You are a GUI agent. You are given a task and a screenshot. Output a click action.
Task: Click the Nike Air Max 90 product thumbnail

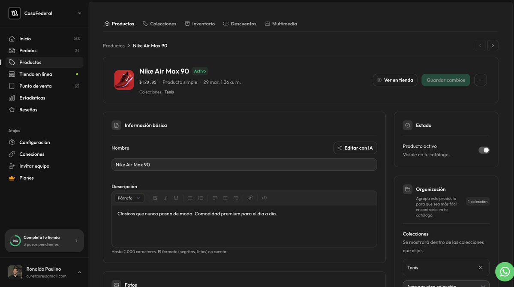click(x=124, y=80)
